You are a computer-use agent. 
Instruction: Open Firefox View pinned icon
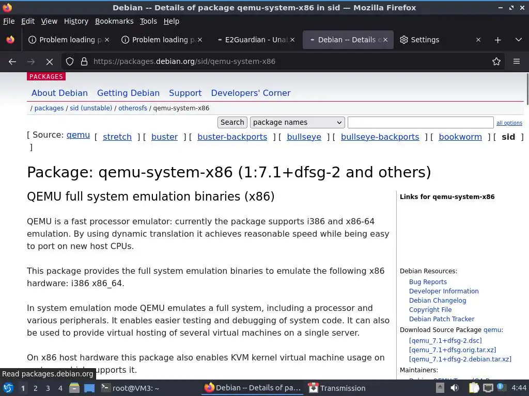(x=10, y=40)
